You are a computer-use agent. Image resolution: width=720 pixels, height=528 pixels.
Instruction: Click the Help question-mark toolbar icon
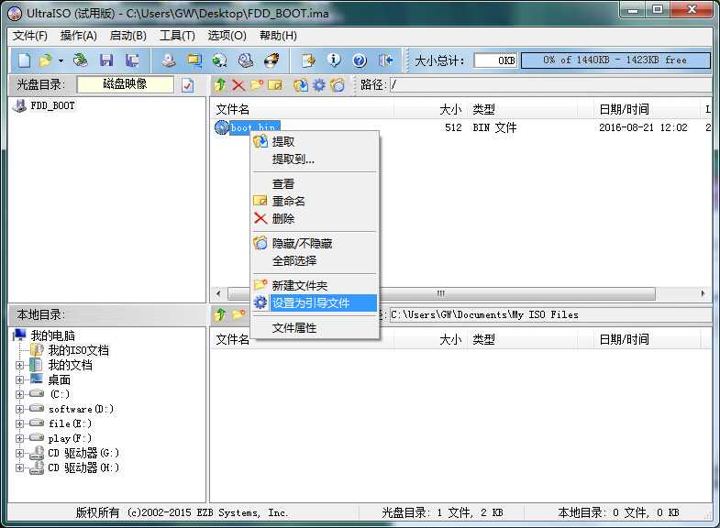(x=360, y=60)
